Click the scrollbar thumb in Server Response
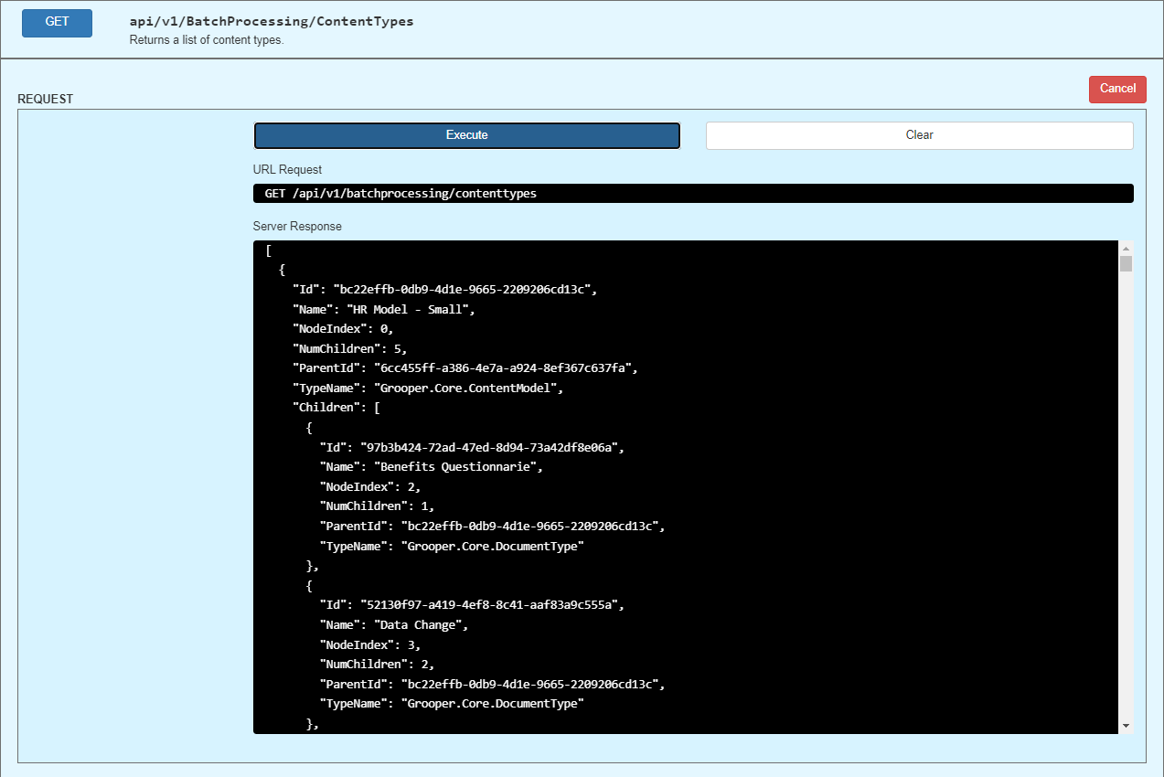Image resolution: width=1164 pixels, height=777 pixels. click(1126, 264)
